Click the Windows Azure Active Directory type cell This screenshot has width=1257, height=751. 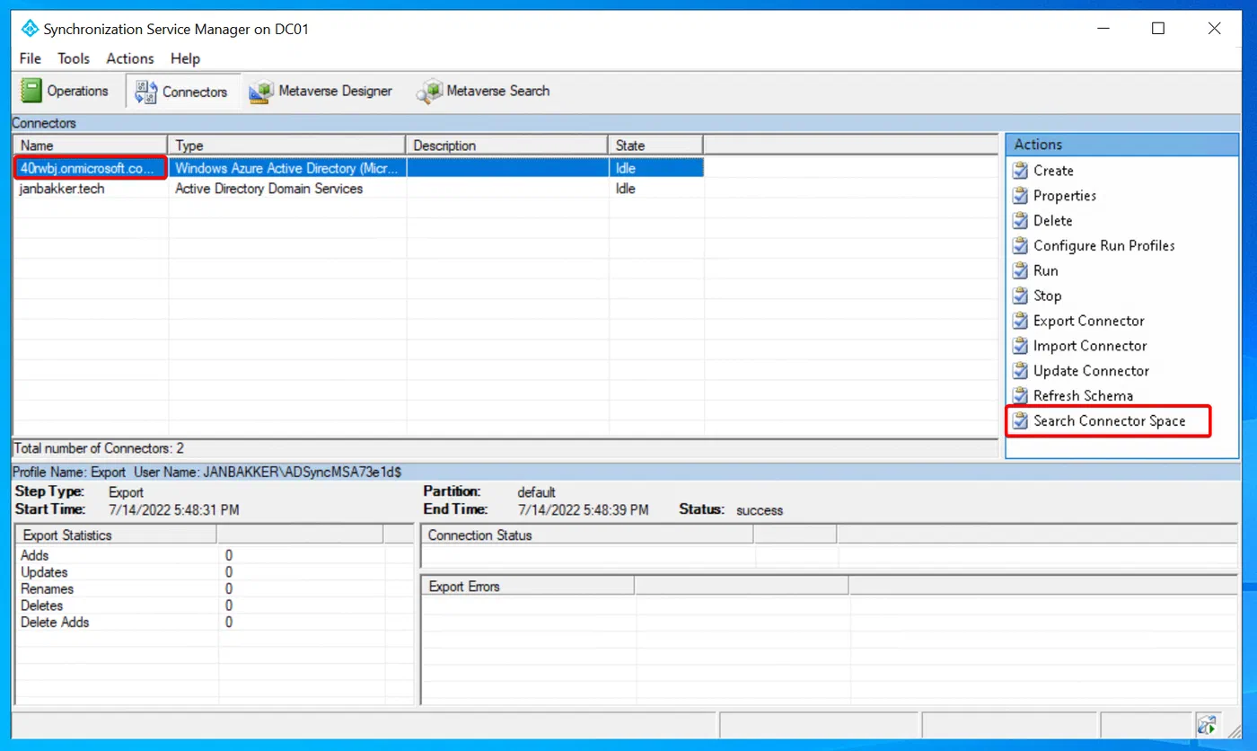pyautogui.click(x=287, y=168)
